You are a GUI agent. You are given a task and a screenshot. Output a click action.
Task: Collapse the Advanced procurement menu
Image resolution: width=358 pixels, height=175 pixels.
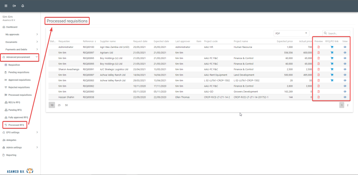click(20, 57)
